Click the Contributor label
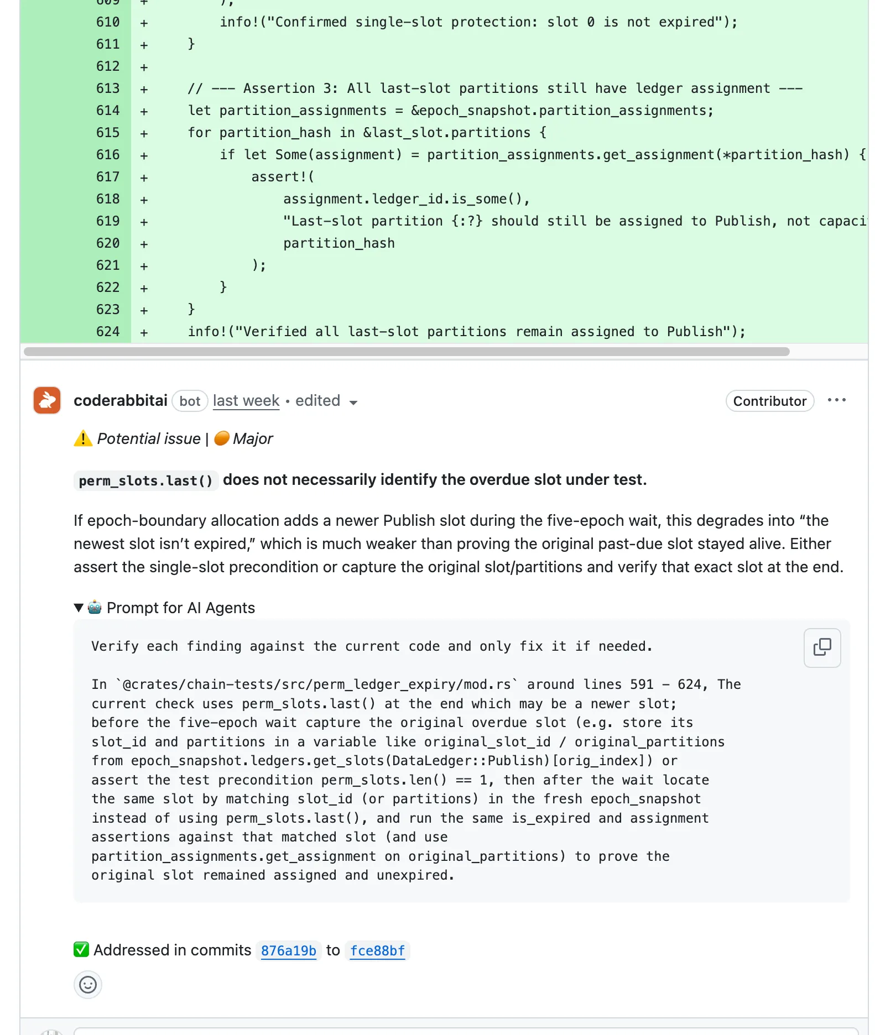The image size is (875, 1035). click(769, 401)
